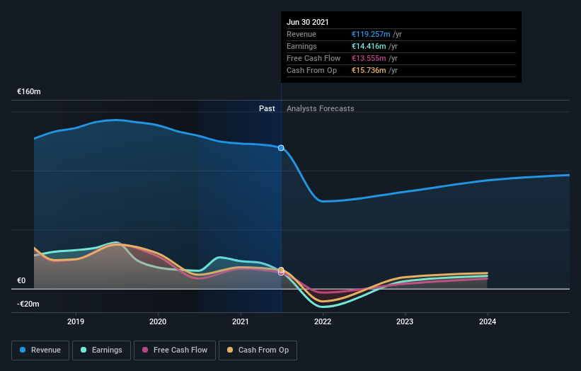The height and width of the screenshot is (371, 581).
Task: Click the 2020 x-axis label
Action: tap(158, 321)
